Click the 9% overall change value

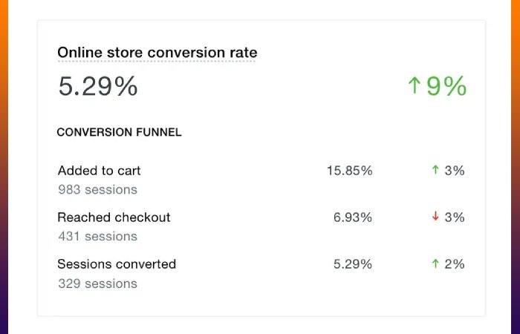(446, 86)
